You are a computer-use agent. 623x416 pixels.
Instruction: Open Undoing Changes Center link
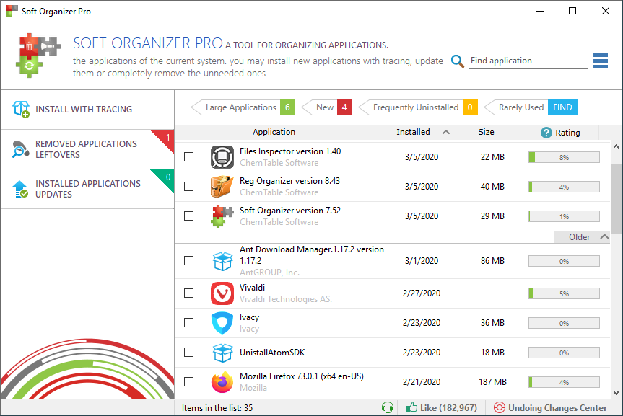[550, 408]
